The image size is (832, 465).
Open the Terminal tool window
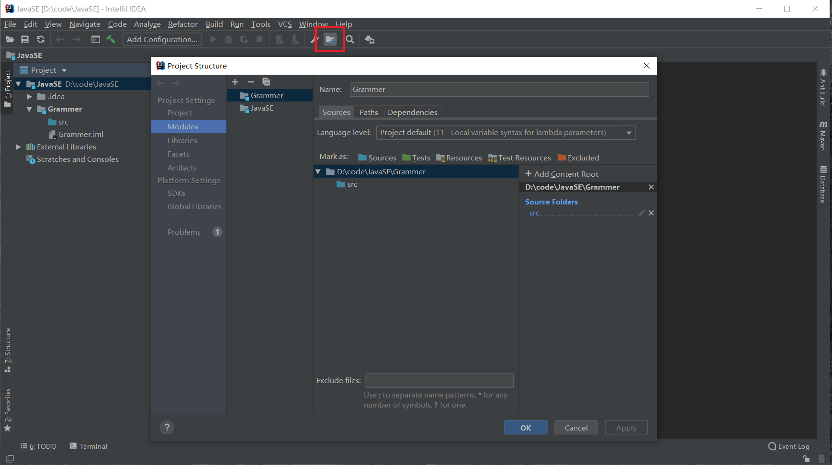pos(89,446)
